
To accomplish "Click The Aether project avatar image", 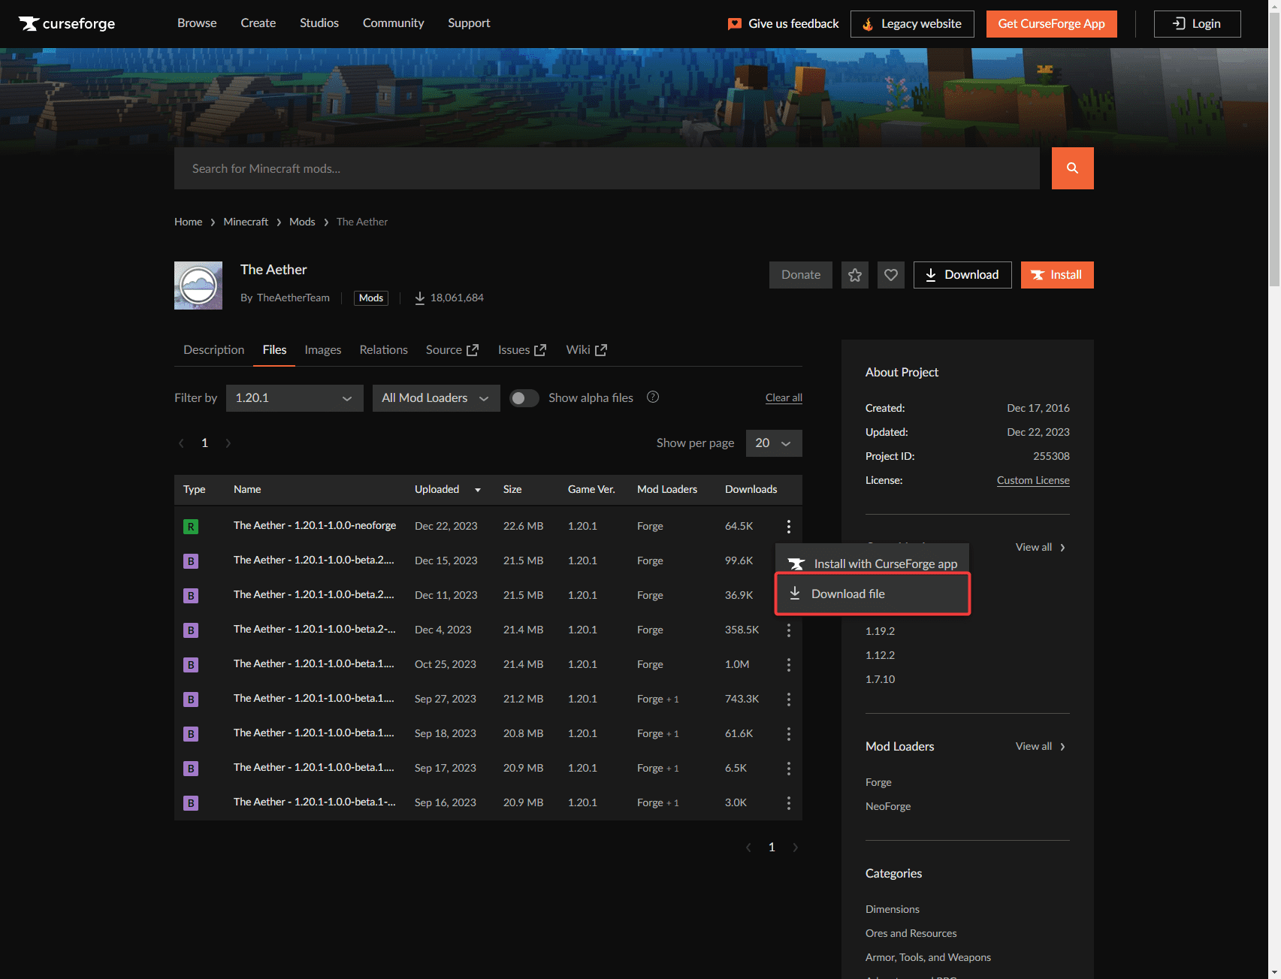I will (x=198, y=286).
